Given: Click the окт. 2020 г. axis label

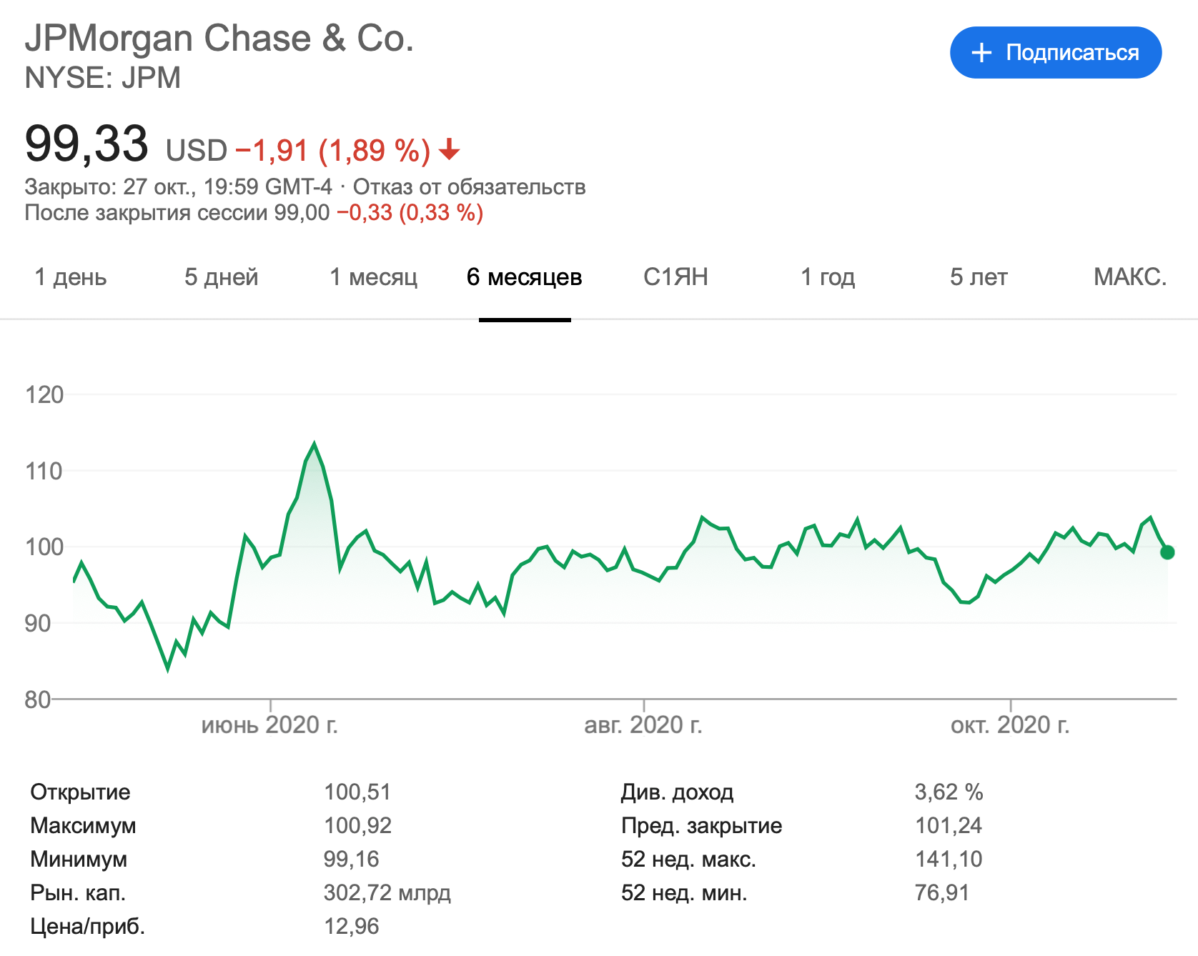Looking at the screenshot, I should [1010, 725].
